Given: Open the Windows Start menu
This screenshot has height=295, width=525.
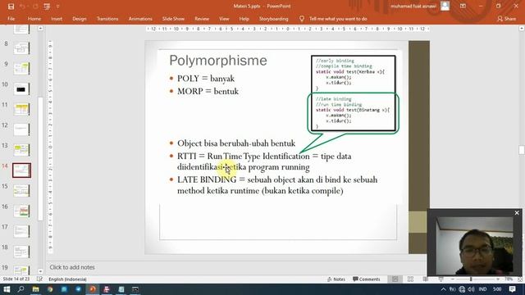Looking at the screenshot, I should point(7,289).
